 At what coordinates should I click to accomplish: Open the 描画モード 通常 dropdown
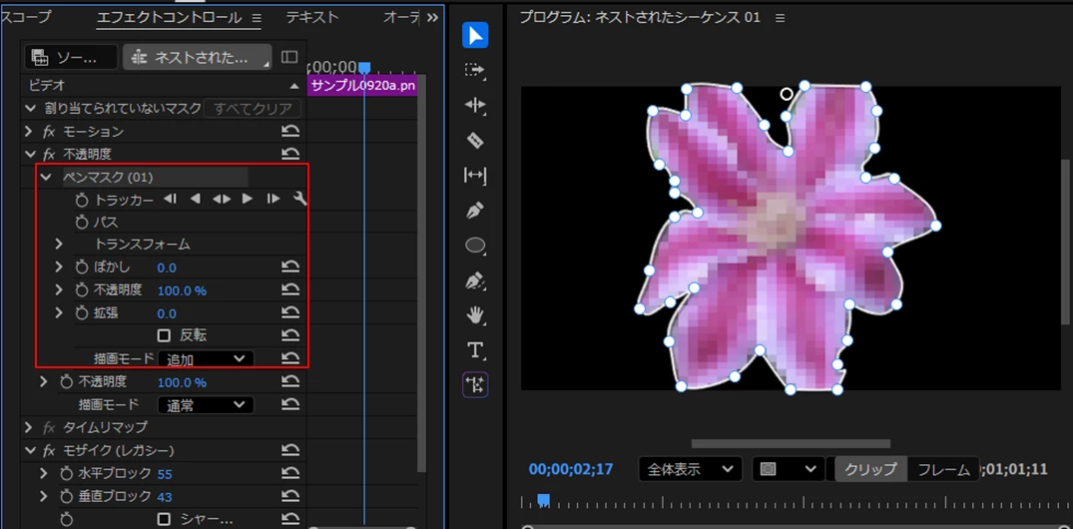(206, 405)
